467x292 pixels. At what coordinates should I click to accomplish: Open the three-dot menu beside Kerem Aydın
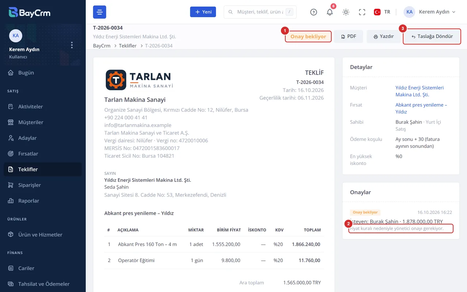(x=72, y=45)
